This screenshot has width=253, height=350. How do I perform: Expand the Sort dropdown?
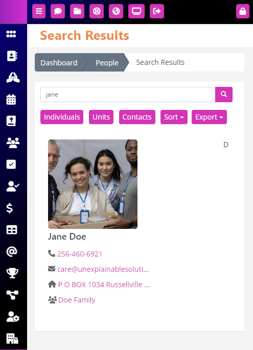(x=174, y=117)
